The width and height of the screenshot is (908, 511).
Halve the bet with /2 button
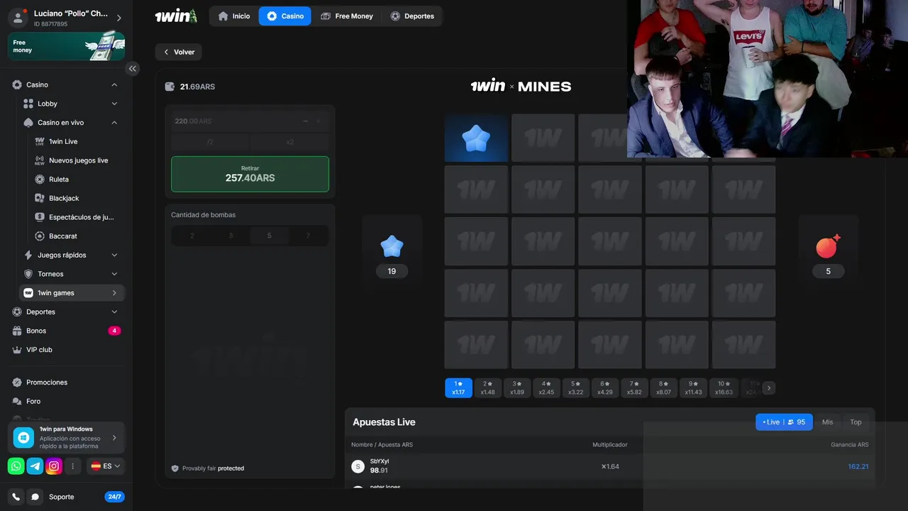pos(211,142)
